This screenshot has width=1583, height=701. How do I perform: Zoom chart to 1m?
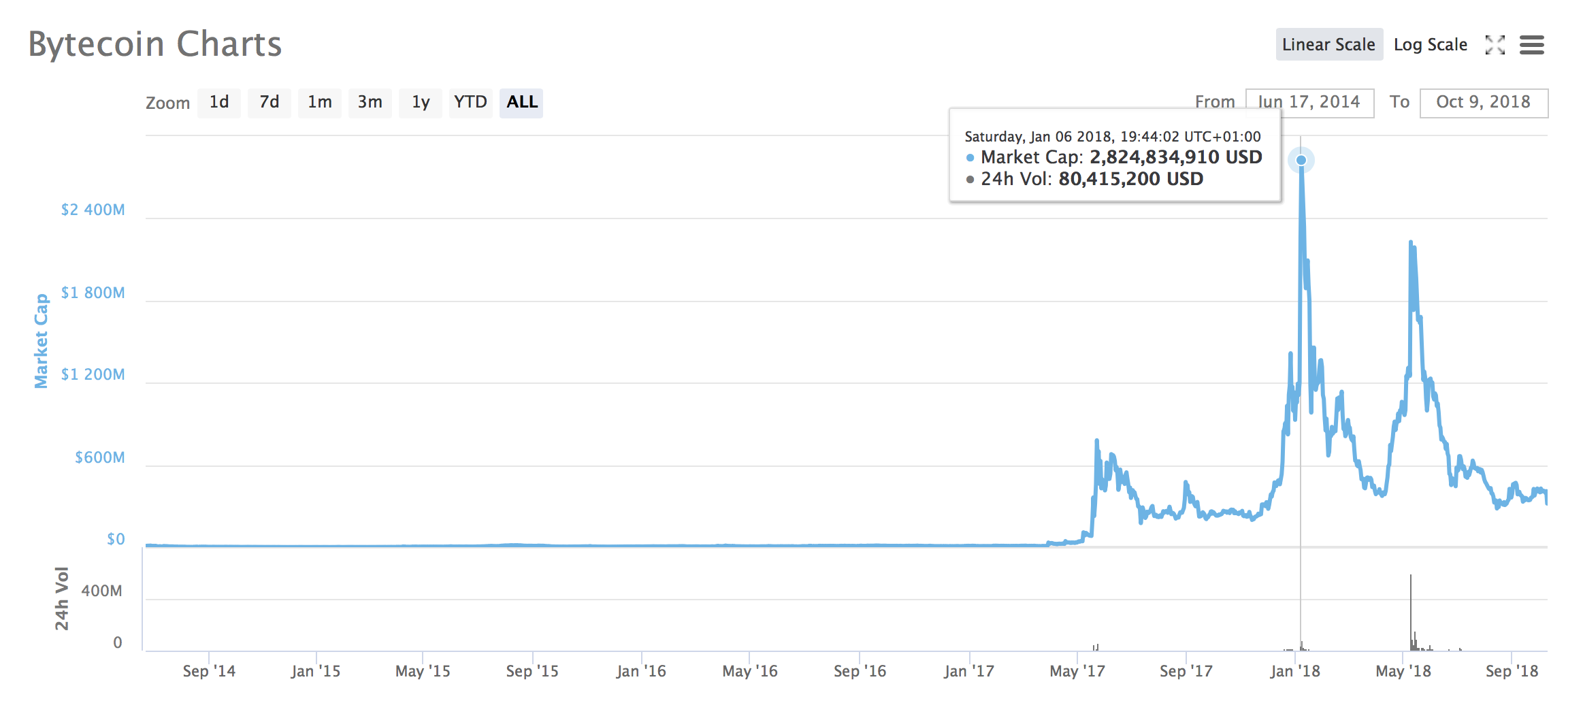[x=320, y=103]
